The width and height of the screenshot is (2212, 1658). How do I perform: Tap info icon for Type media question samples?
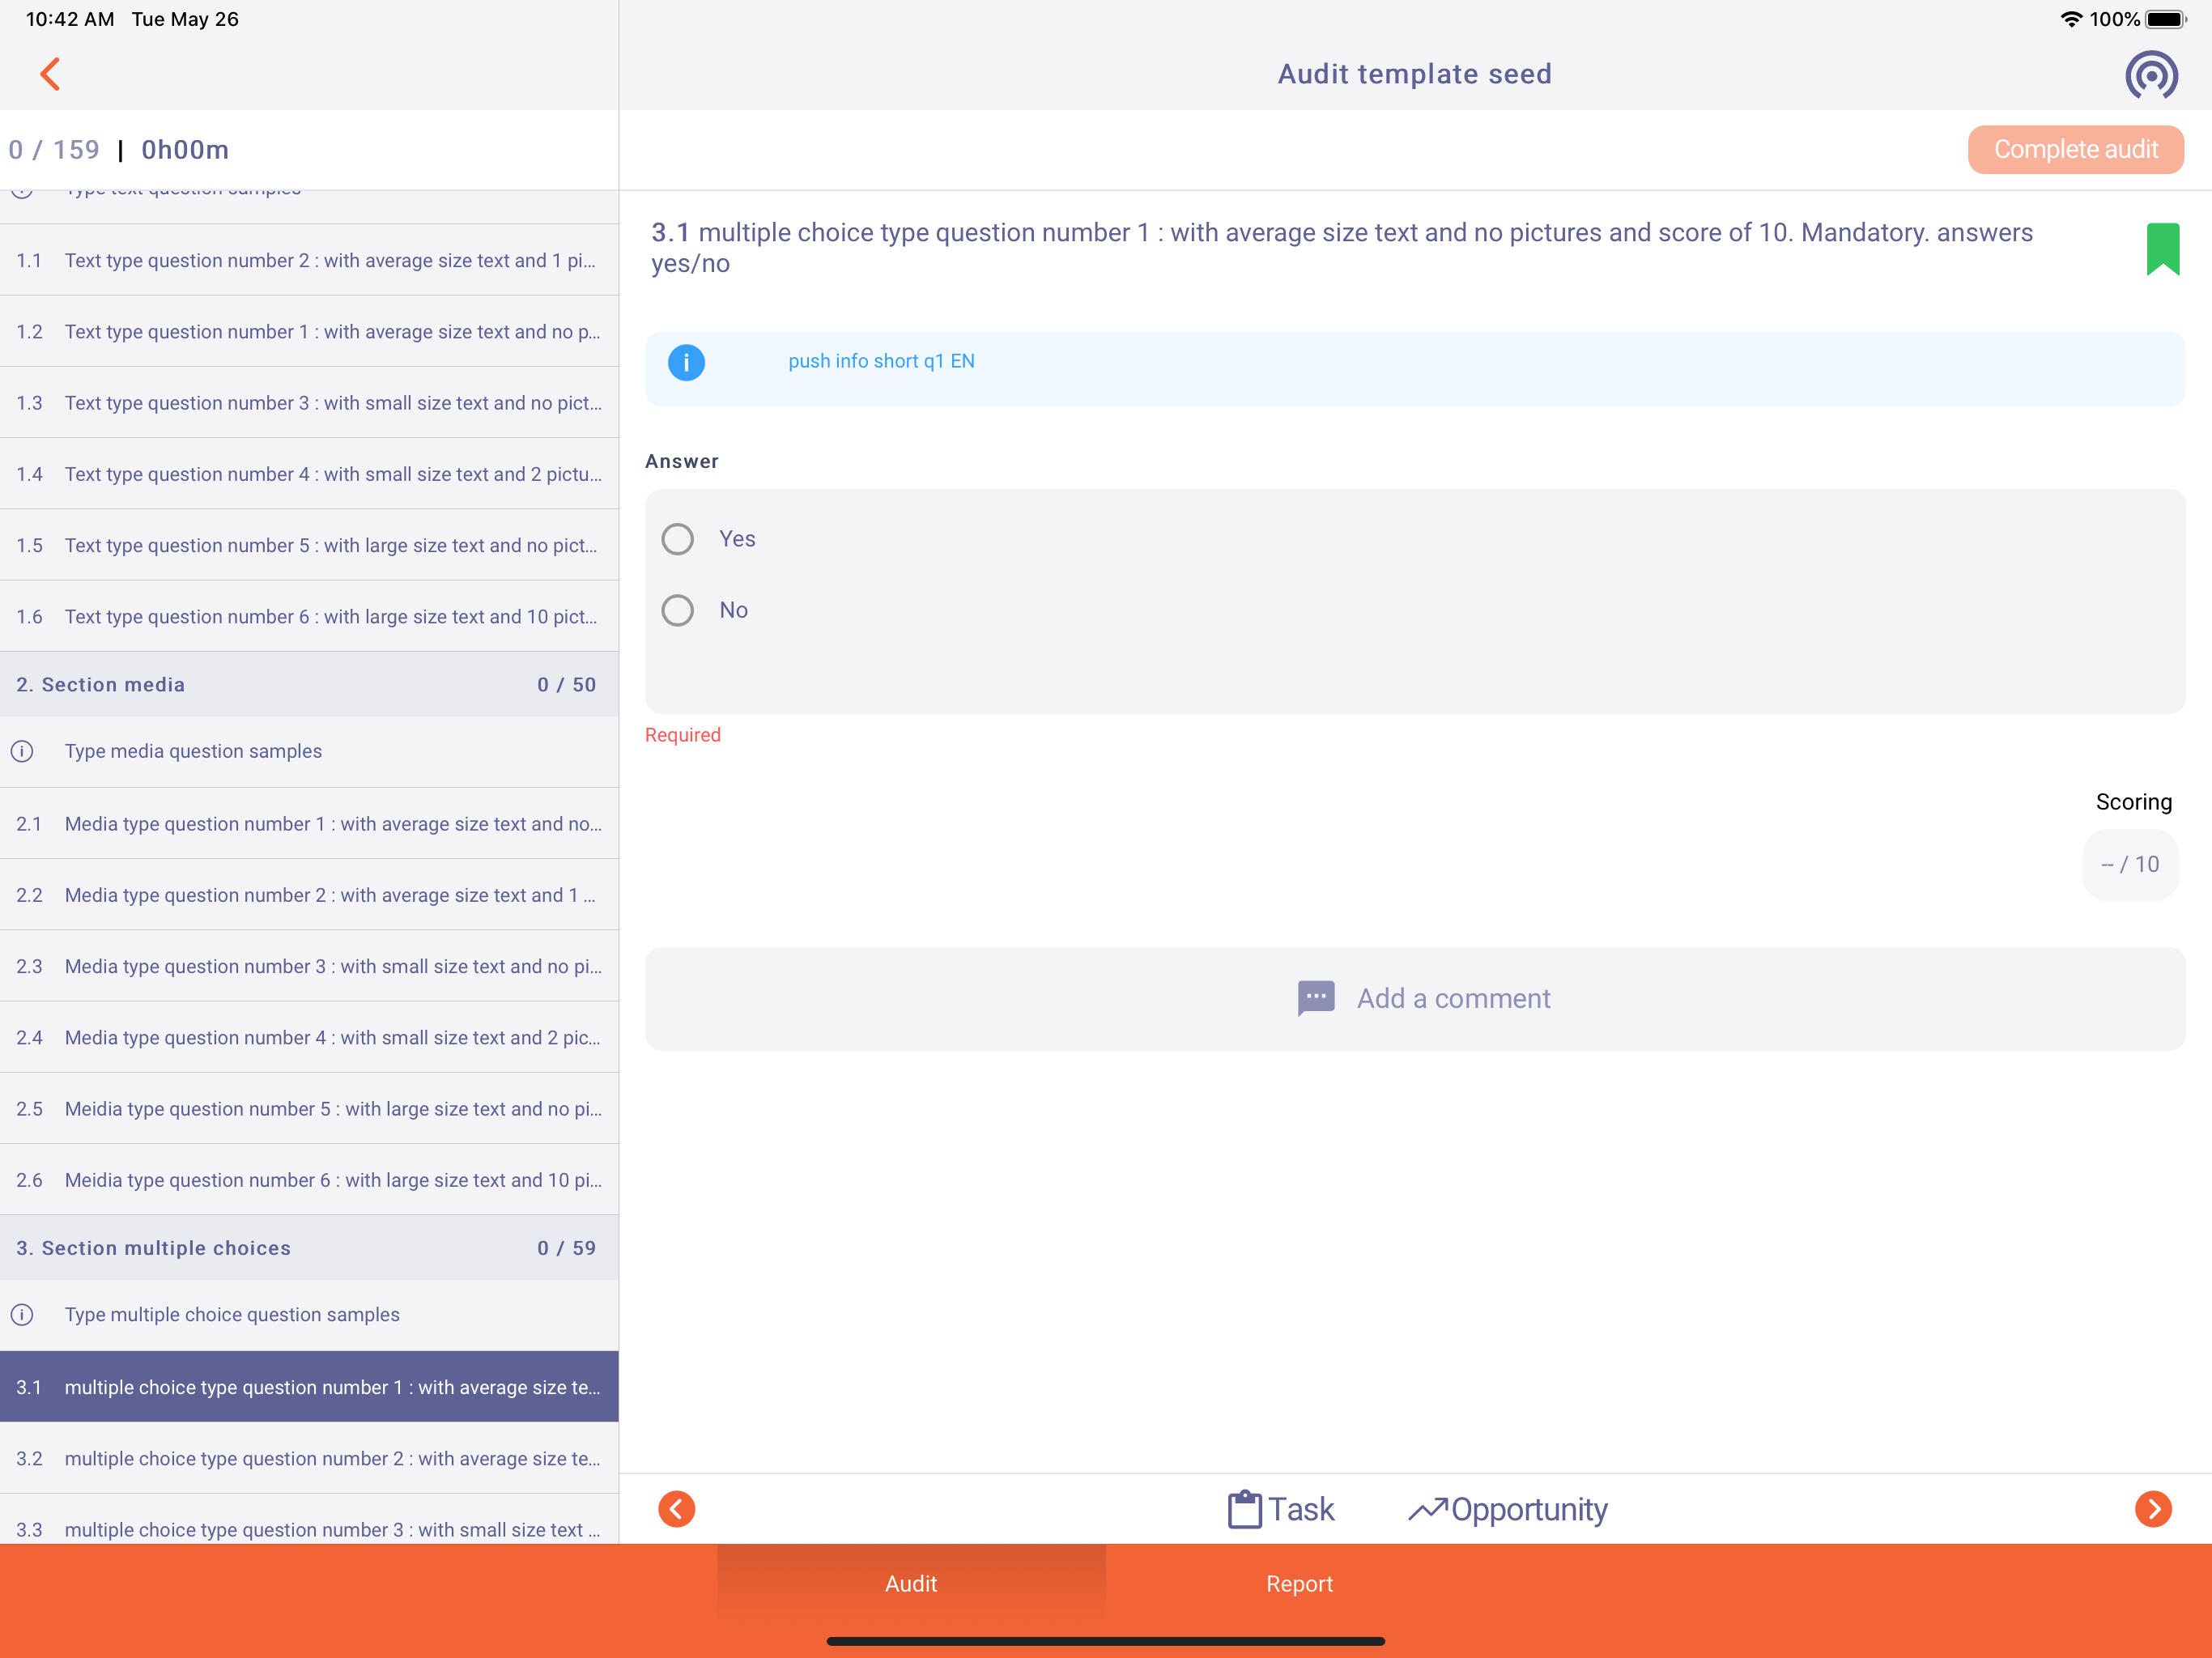coord(22,751)
